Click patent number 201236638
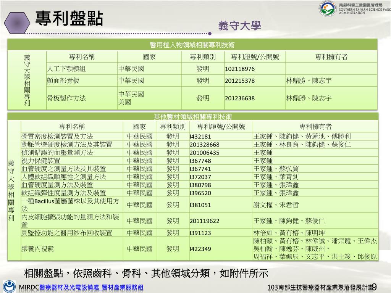Viewport: 391px width, 293px height. tap(240, 98)
